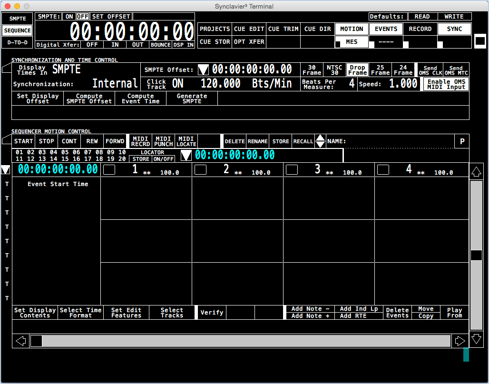
Task: Click the white square icon top right
Action: tap(480, 41)
